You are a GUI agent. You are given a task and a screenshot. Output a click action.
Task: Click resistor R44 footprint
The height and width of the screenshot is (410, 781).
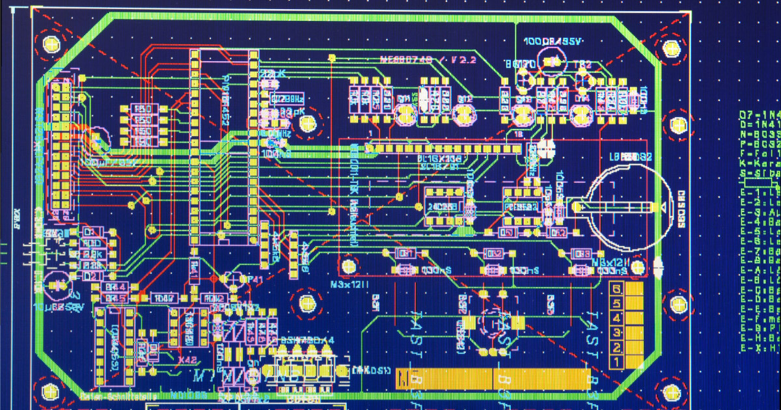coord(116,286)
